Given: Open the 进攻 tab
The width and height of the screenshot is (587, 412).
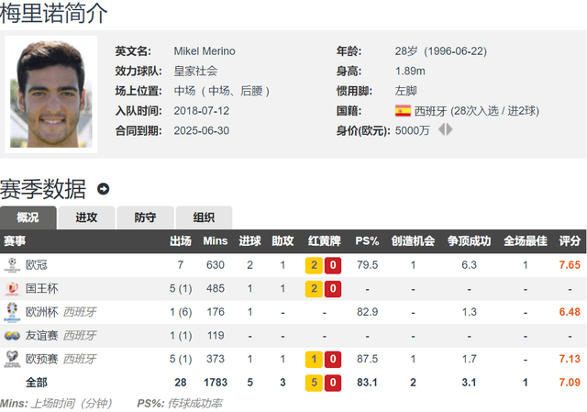Looking at the screenshot, I should 86,217.
